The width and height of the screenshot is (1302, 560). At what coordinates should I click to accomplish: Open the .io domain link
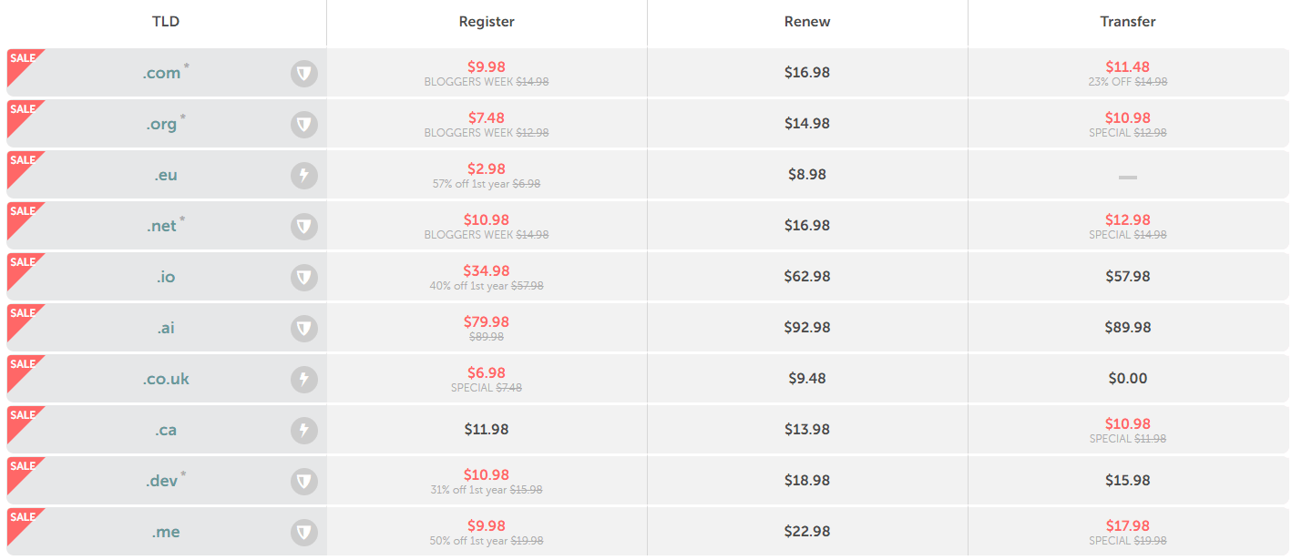(x=165, y=277)
